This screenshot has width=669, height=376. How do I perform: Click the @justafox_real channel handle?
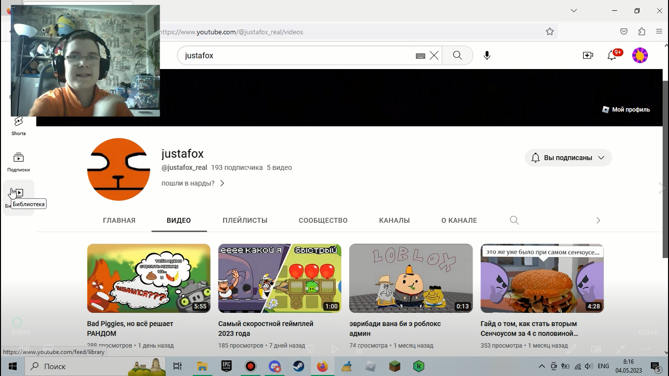(185, 167)
